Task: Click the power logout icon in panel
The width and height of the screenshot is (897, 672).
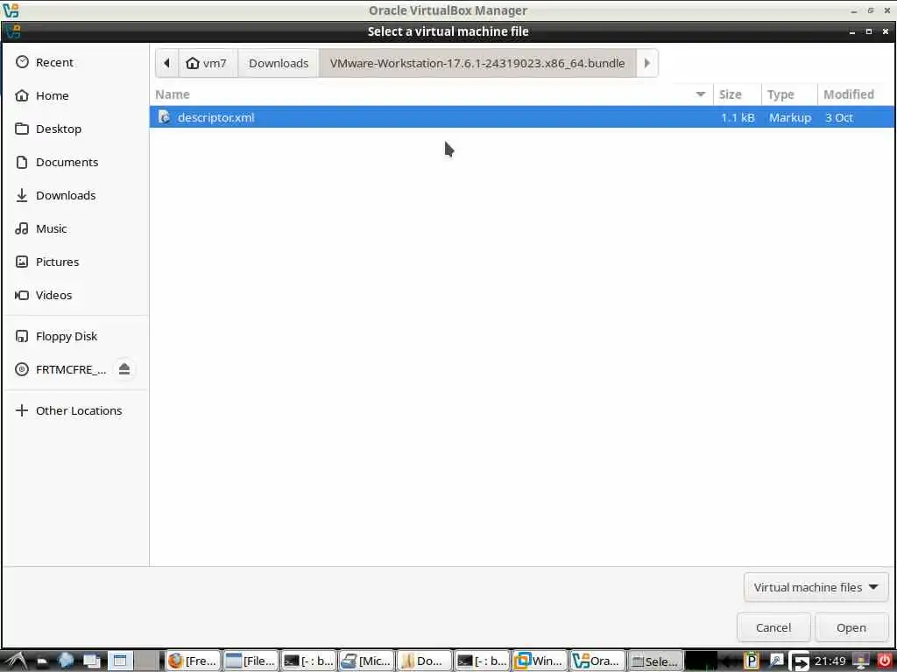Action: 883,661
